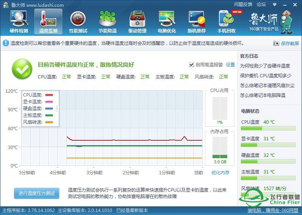302x215 pixels.
Task: Collapse the chart legend with its arrow
Action: point(57,109)
